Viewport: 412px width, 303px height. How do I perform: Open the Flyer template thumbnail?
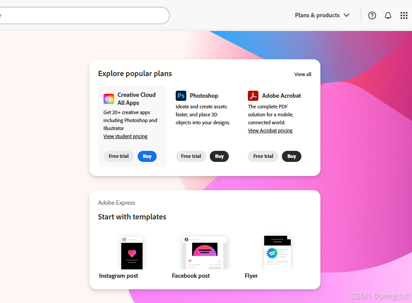pos(277,252)
